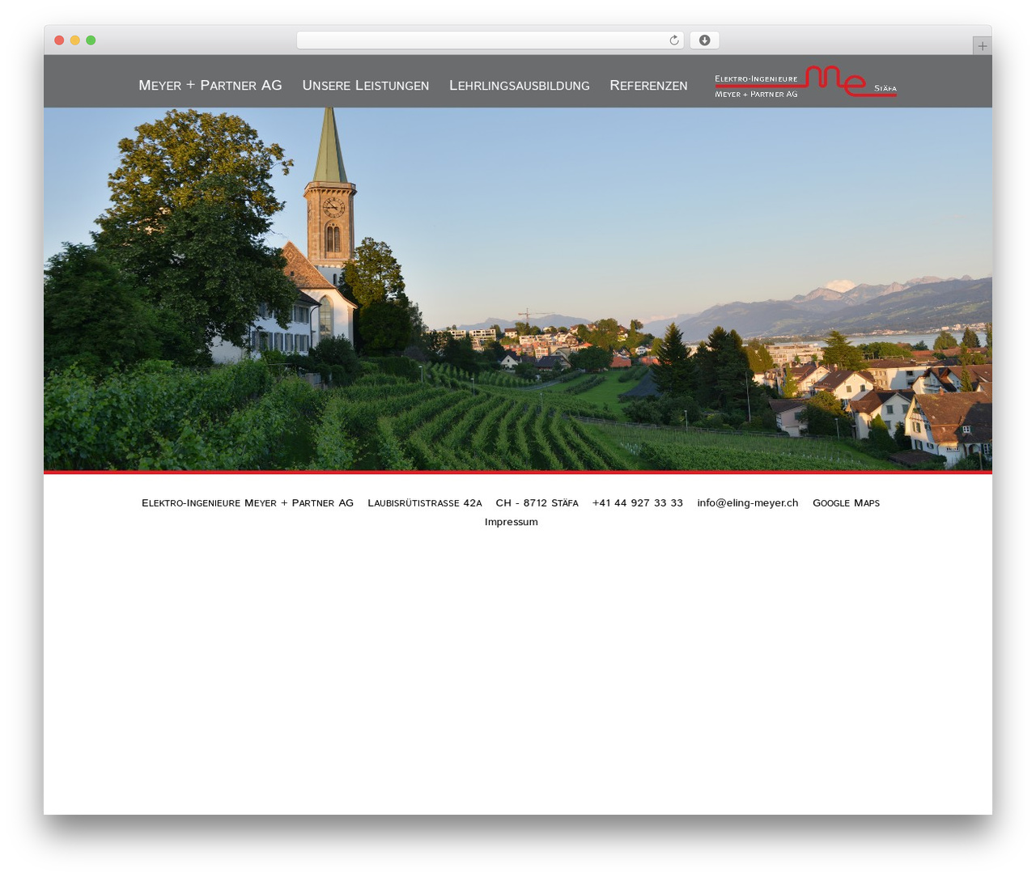Add a new browser tab

click(982, 46)
